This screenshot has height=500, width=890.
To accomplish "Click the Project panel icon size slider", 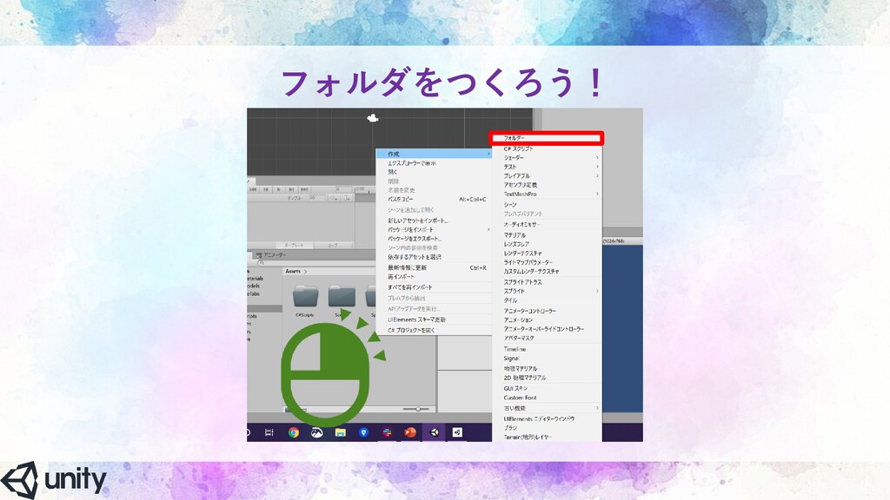I will coord(416,409).
